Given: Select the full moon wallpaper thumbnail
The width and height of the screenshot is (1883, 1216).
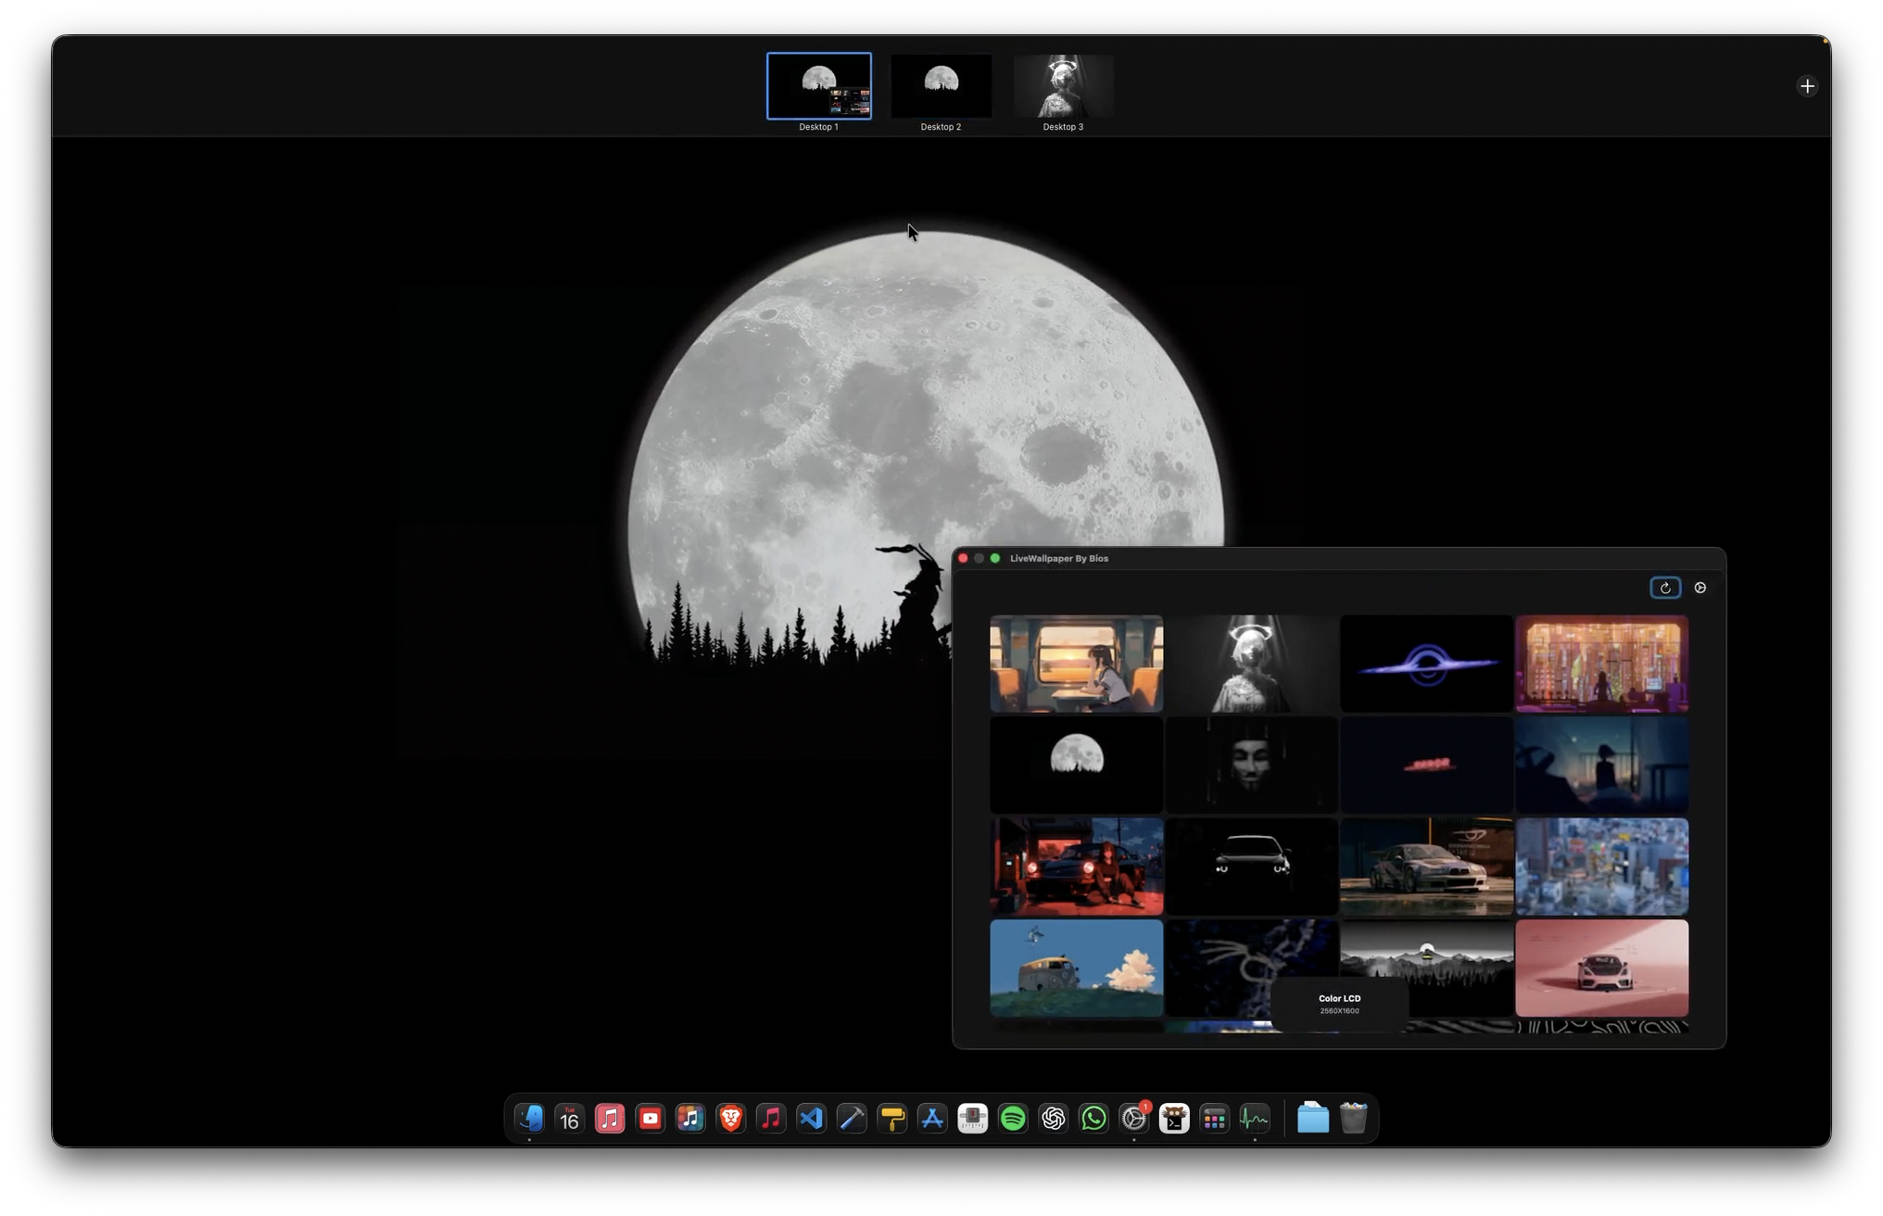Looking at the screenshot, I should pos(1076,765).
